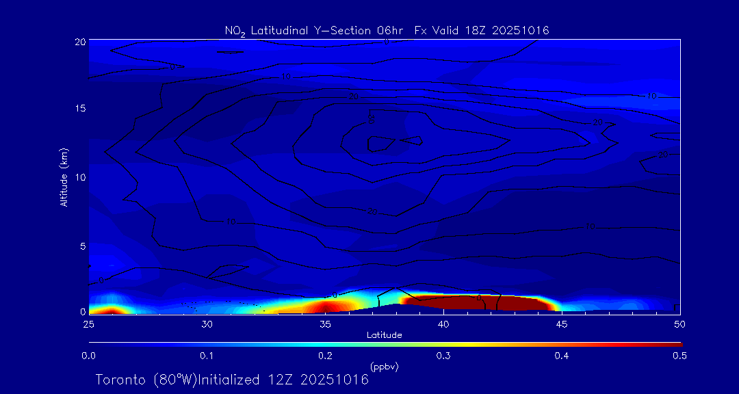Click the 30 latitude tick label
Image resolution: width=739 pixels, height=394 pixels.
(x=207, y=323)
